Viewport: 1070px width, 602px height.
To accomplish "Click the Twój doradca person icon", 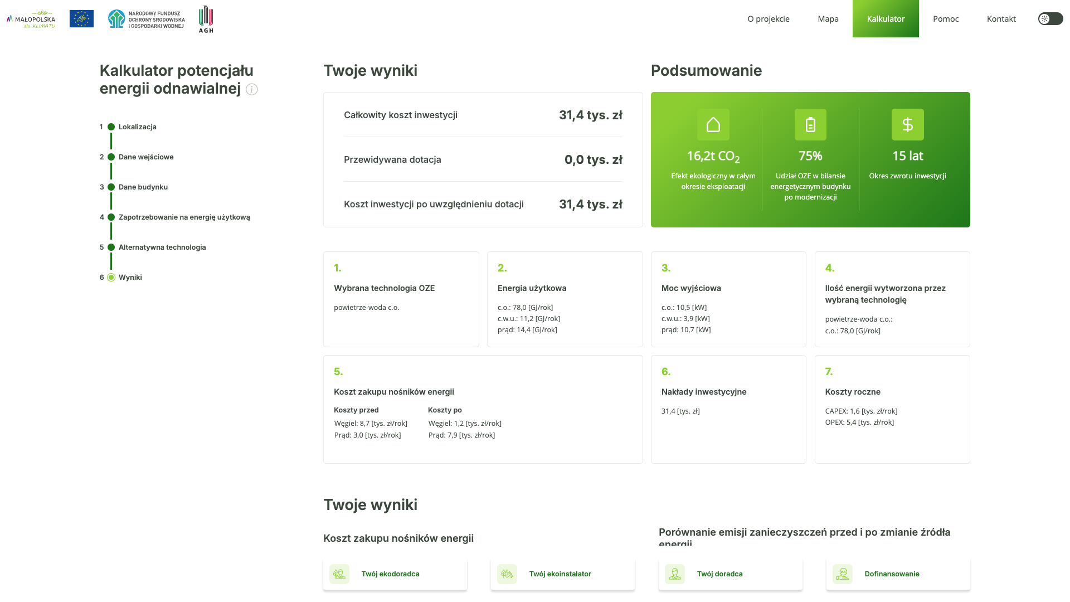I will tap(675, 574).
